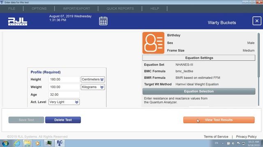Open the Terms of Service link
Image resolution: width=263 pixels, height=147 pixels.
216,137
